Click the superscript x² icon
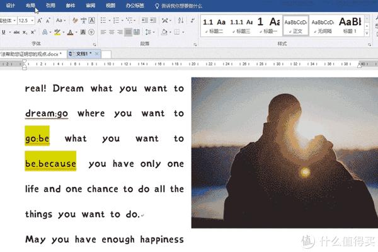Image resolution: width=378 pixels, height=252 pixels. (x=33, y=32)
